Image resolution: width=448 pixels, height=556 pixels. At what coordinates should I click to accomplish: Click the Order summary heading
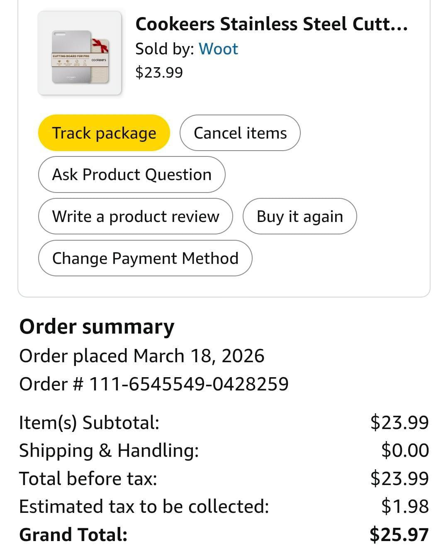(x=97, y=327)
